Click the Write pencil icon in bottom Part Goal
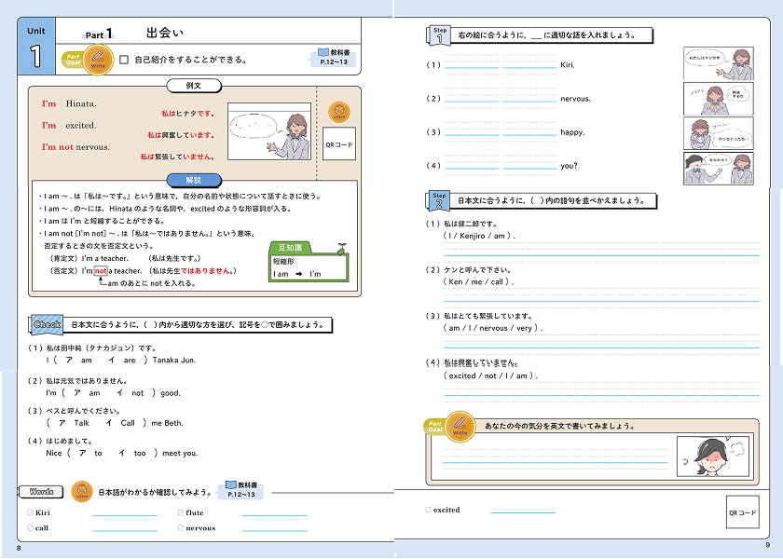Viewport: 783px width, 559px height. [459, 428]
